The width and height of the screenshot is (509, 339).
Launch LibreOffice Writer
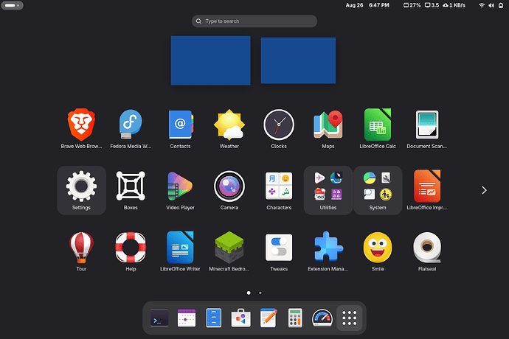180,252
